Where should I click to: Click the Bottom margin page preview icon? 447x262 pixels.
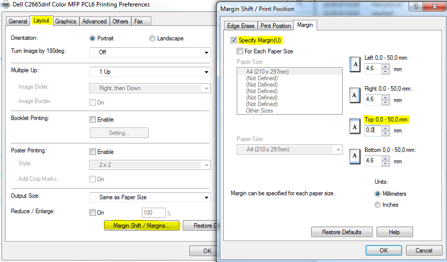355,157
